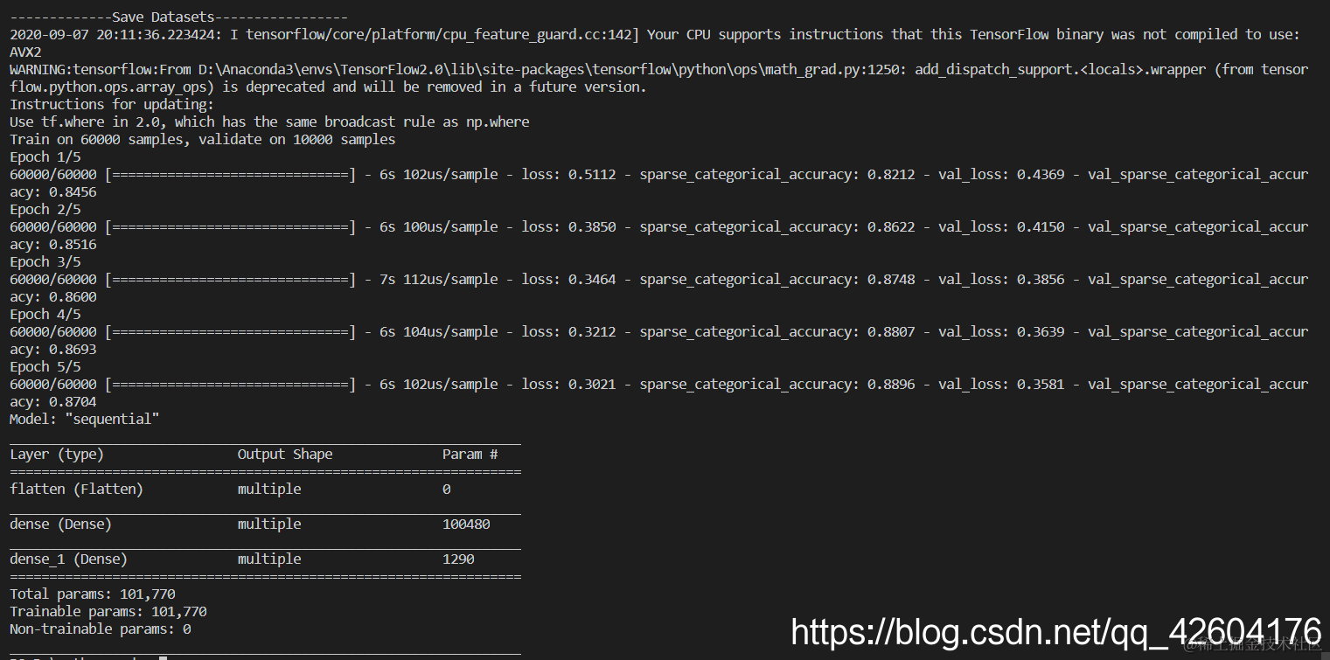This screenshot has height=660, width=1330.
Task: Click the "val_loss: 0.3639" value
Action: [1001, 332]
